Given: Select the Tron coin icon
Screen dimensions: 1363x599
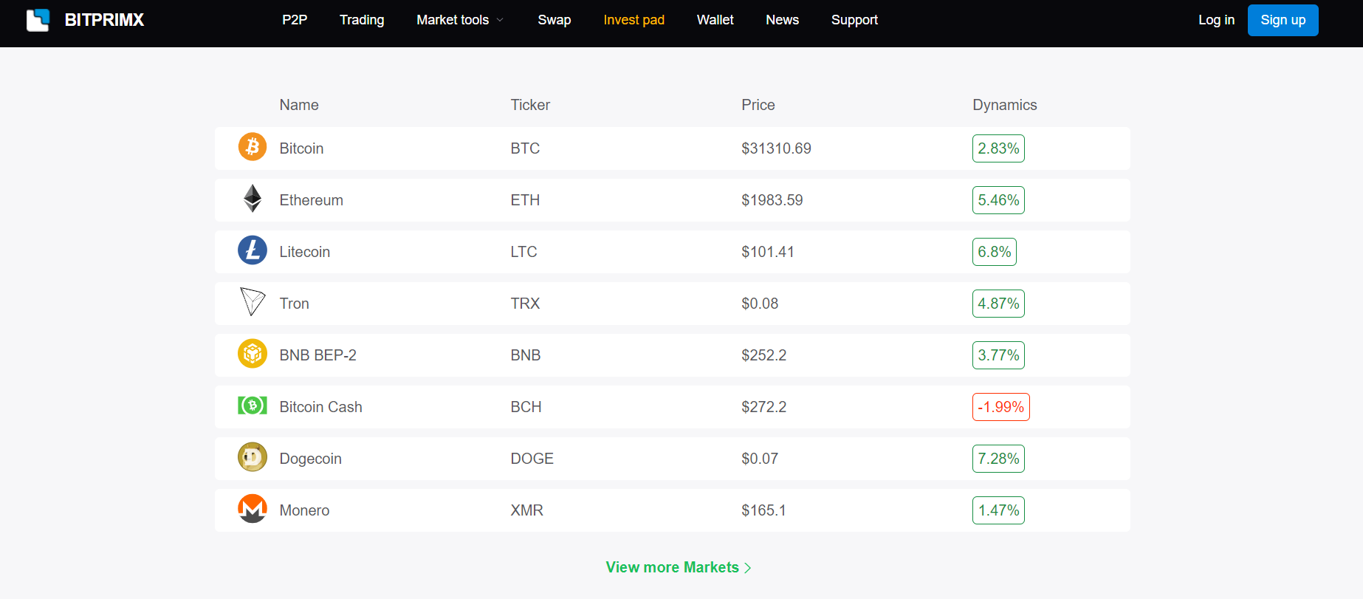Looking at the screenshot, I should 252,302.
